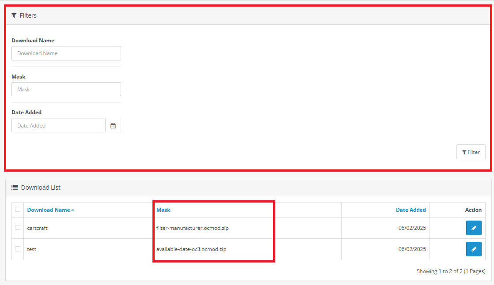Click the list icon beside Download List
This screenshot has width=494, height=285.
click(x=15, y=187)
